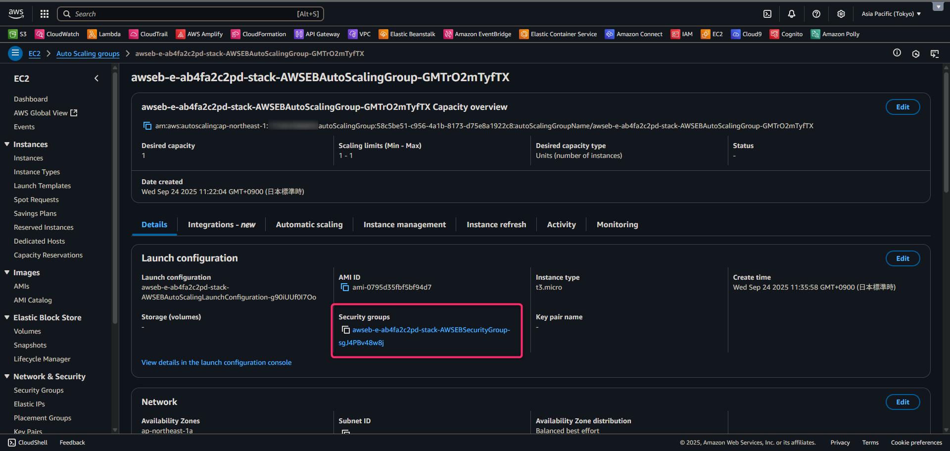The image size is (950, 451).
Task: Open Lifecycle Manager in sidebar
Action: click(42, 359)
